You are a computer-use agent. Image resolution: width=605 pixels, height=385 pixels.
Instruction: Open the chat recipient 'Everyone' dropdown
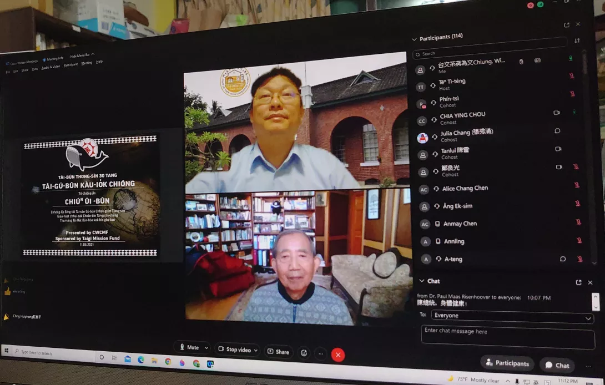512,316
